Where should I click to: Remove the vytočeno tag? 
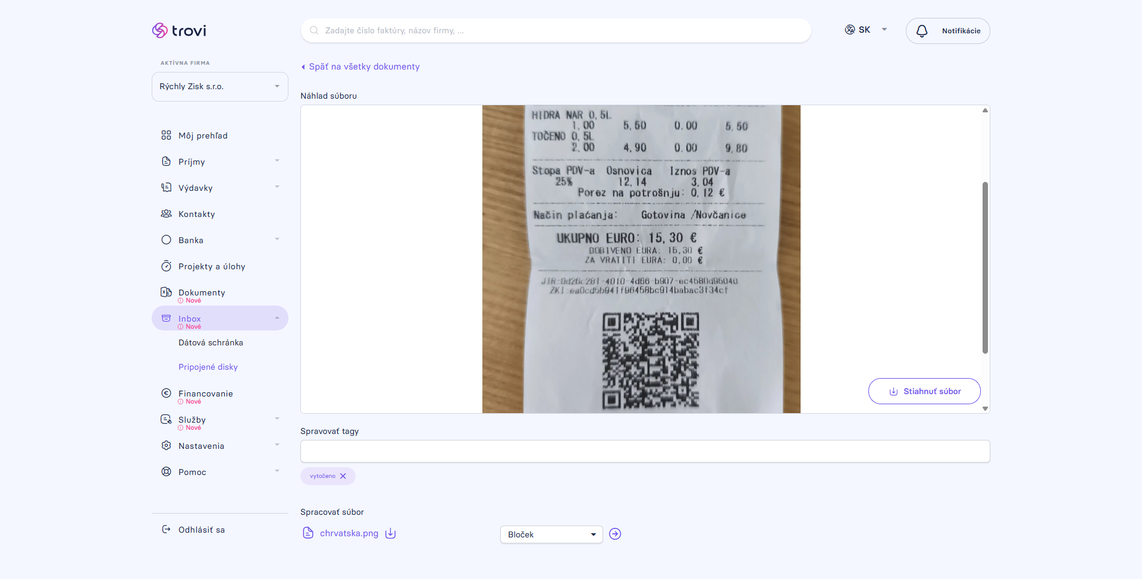(343, 476)
